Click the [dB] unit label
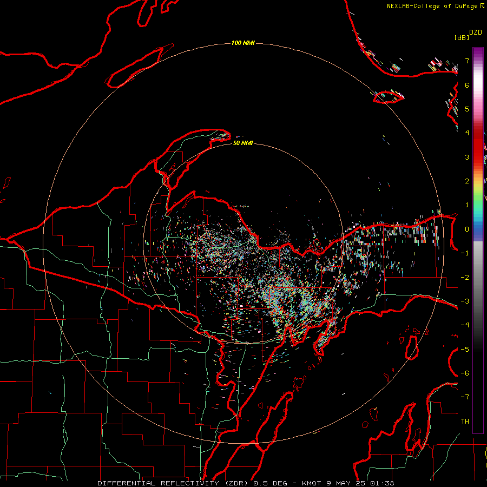 (x=462, y=37)
